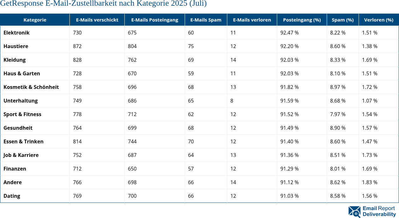Click the 8.22 % spam rate value

pyautogui.click(x=338, y=33)
